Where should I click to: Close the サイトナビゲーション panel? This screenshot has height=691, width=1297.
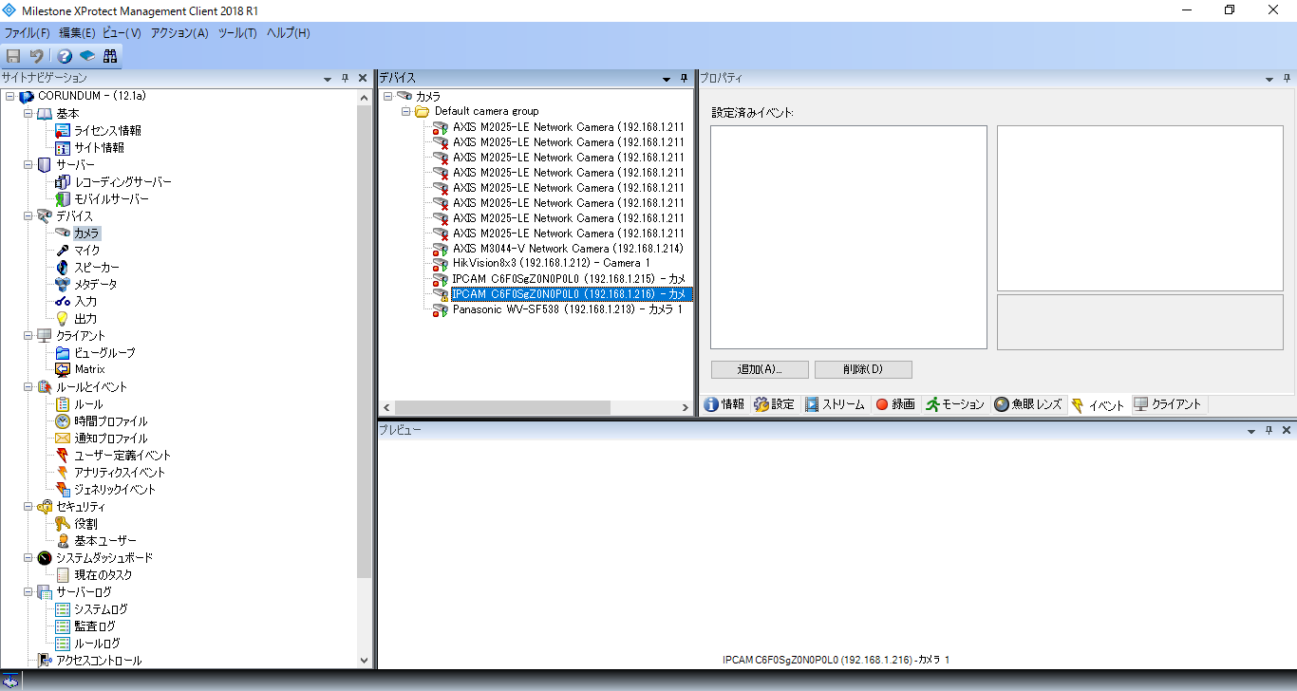(x=363, y=78)
